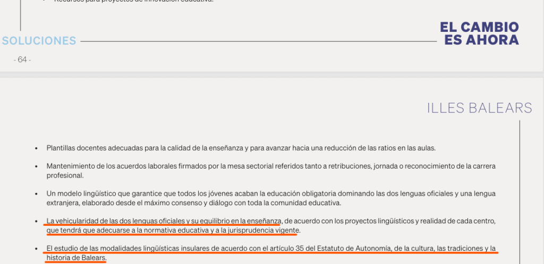Click the word profesional ending the second bullet
The width and height of the screenshot is (544, 264).
tap(65, 175)
